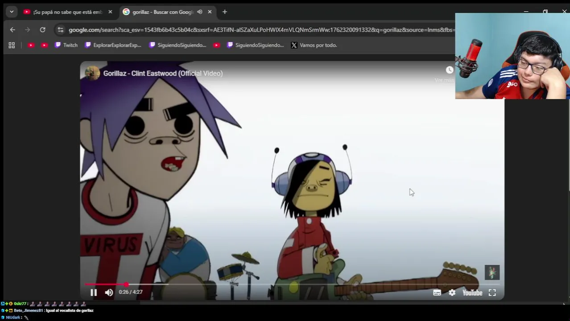Restore down the browser window
Image resolution: width=570 pixels, height=321 pixels.
[x=545, y=12]
